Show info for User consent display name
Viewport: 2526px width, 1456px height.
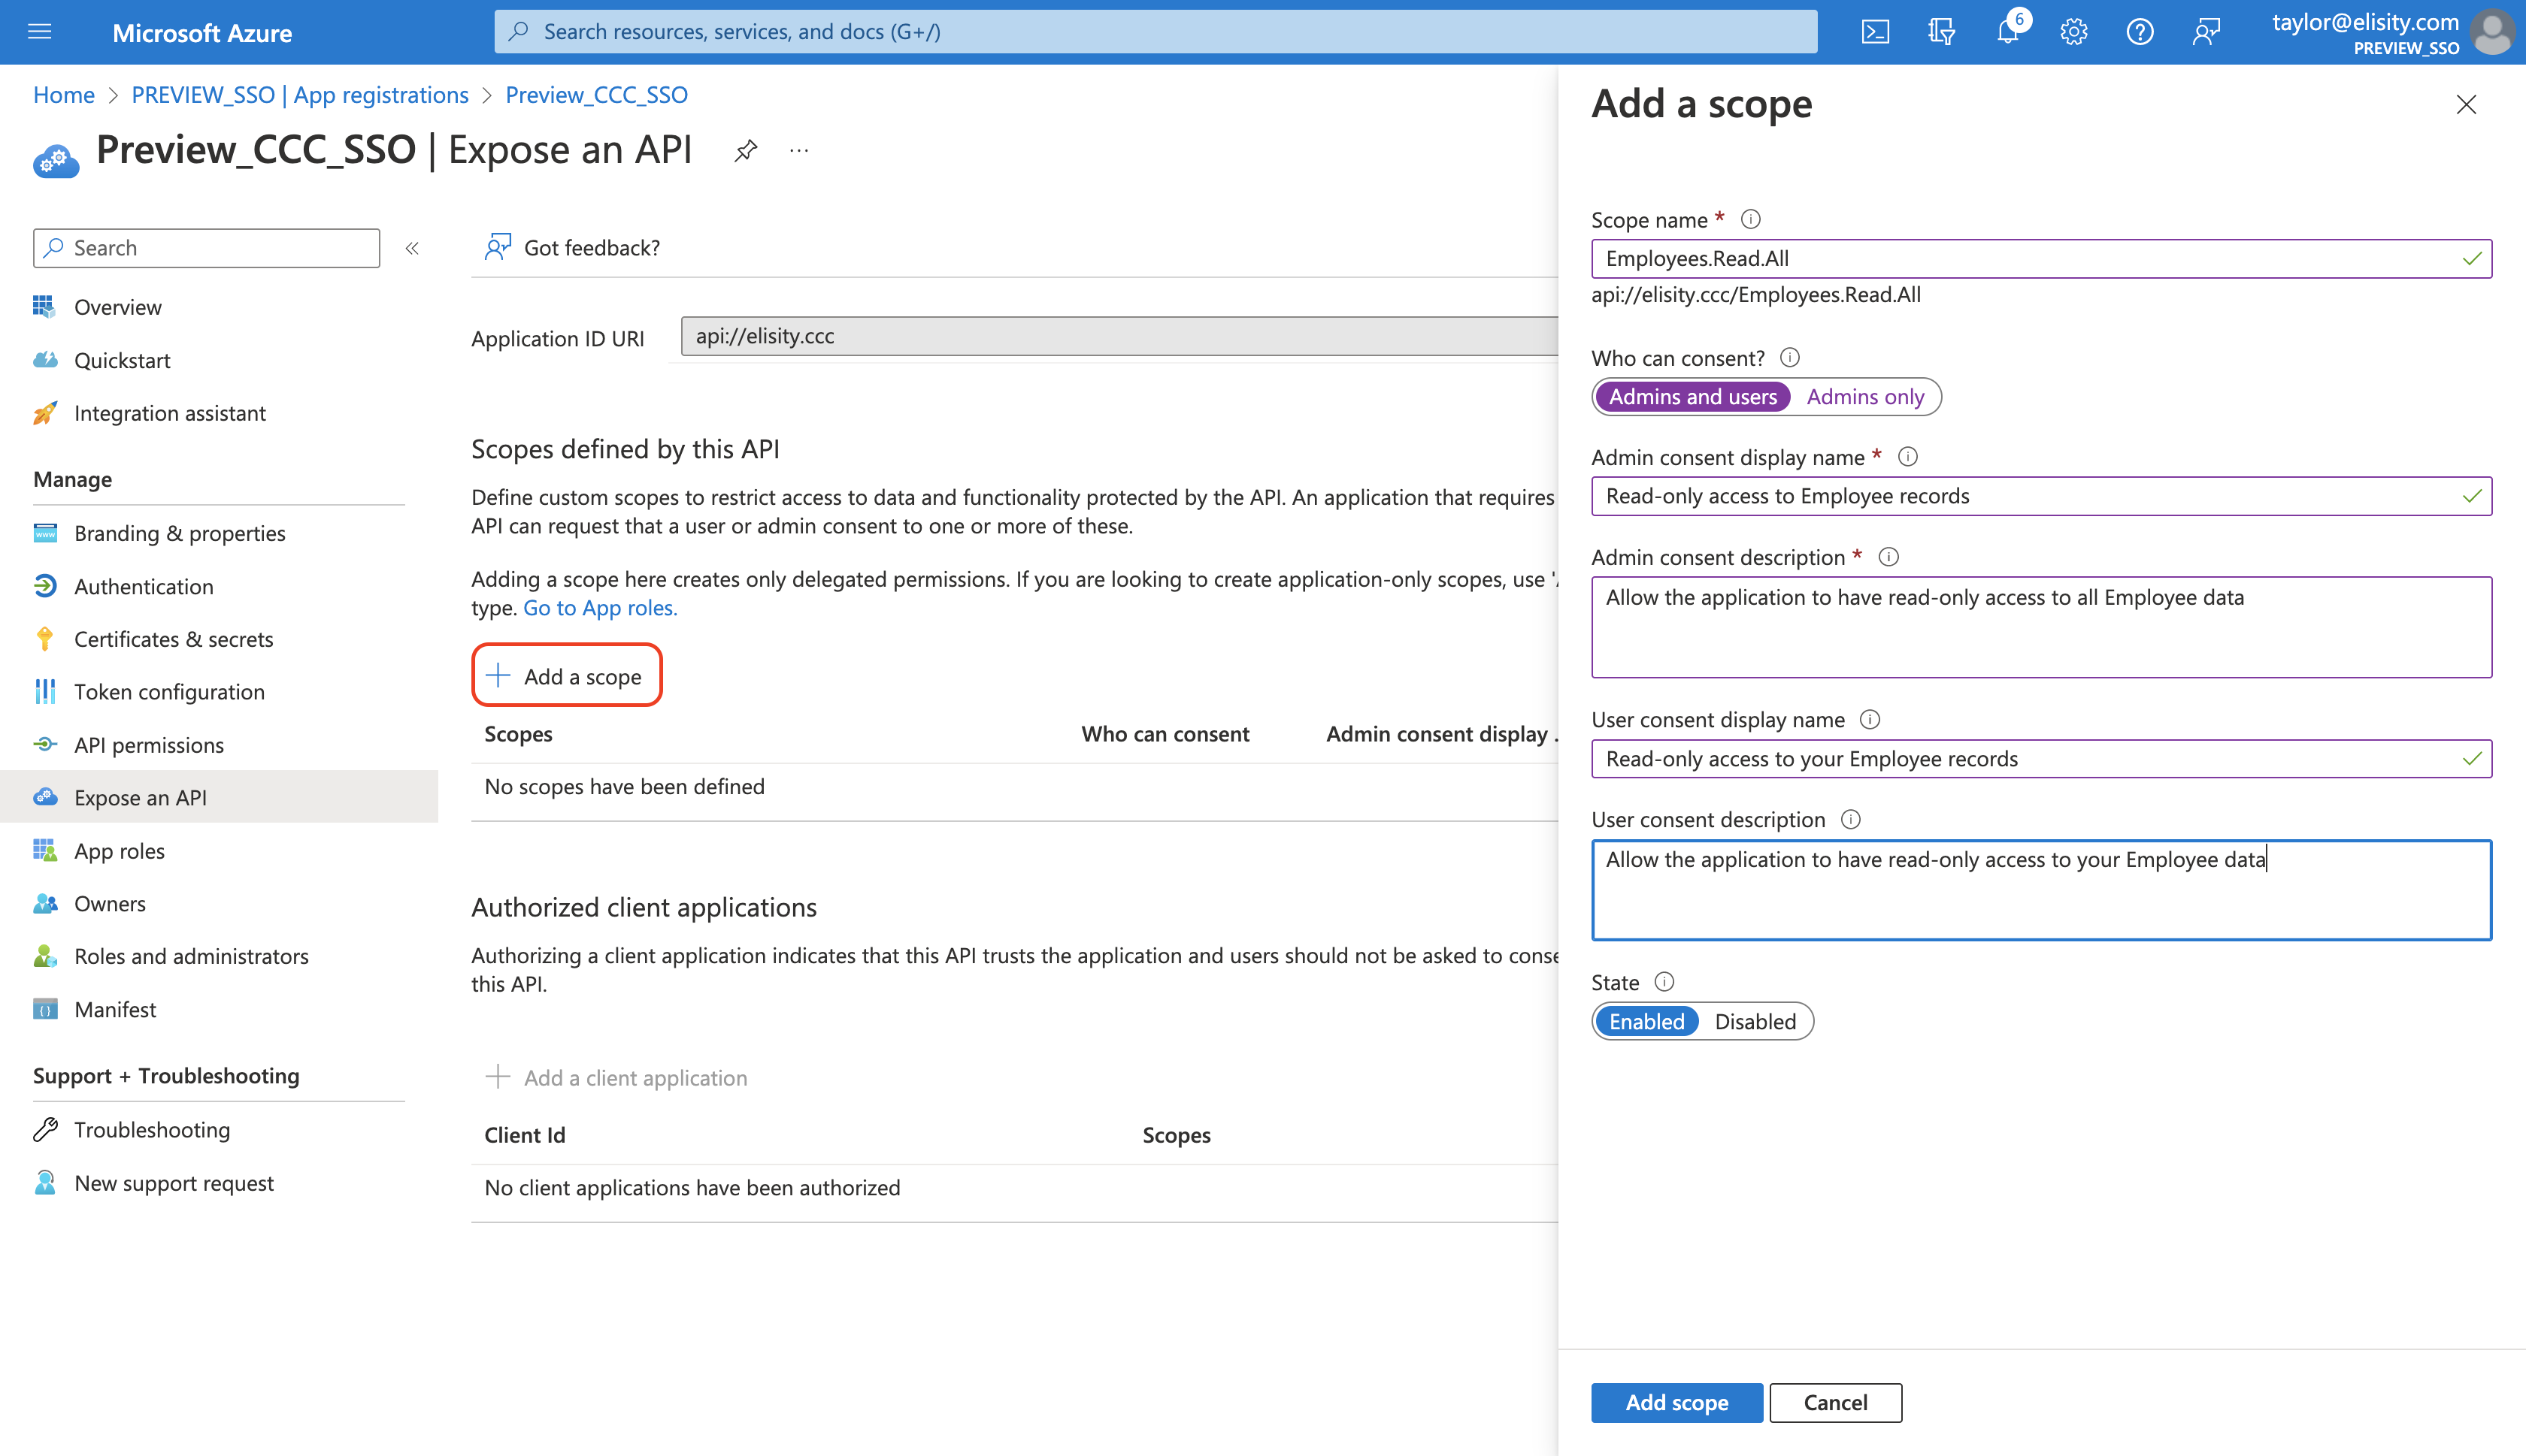(1870, 719)
